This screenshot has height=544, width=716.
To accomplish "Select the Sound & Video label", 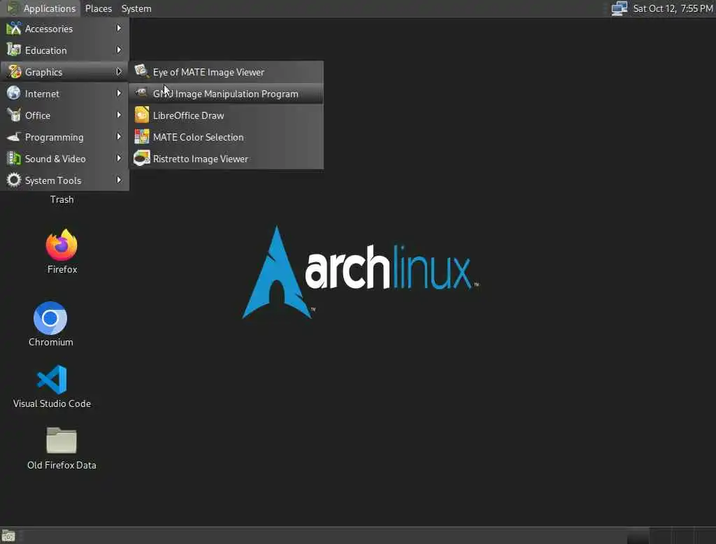I will pos(55,159).
